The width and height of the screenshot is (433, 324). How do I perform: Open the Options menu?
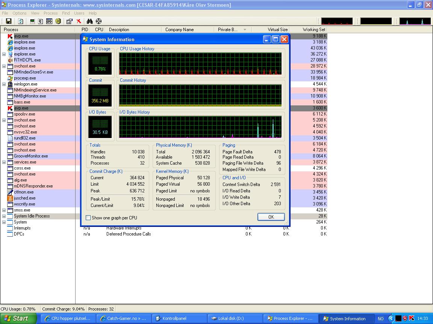20,13
